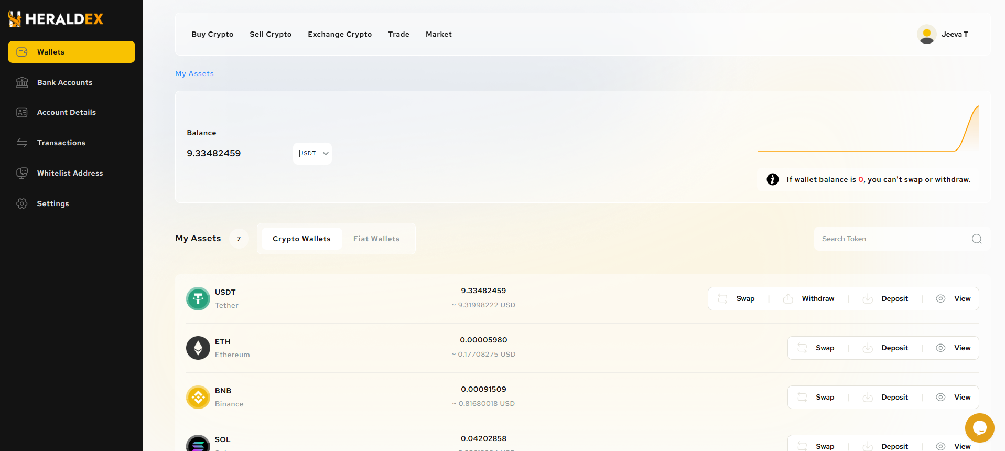
Task: Click the Whitelist Address shield icon
Action: click(x=22, y=173)
